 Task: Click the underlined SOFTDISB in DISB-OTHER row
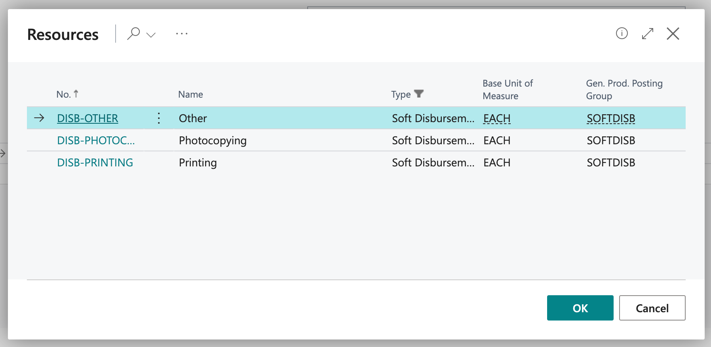click(611, 118)
